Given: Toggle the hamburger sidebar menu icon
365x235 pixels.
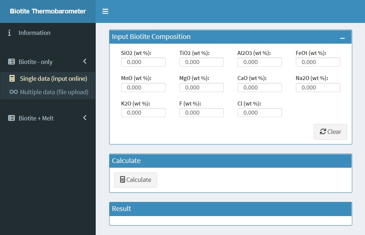Looking at the screenshot, I should click(x=105, y=11).
